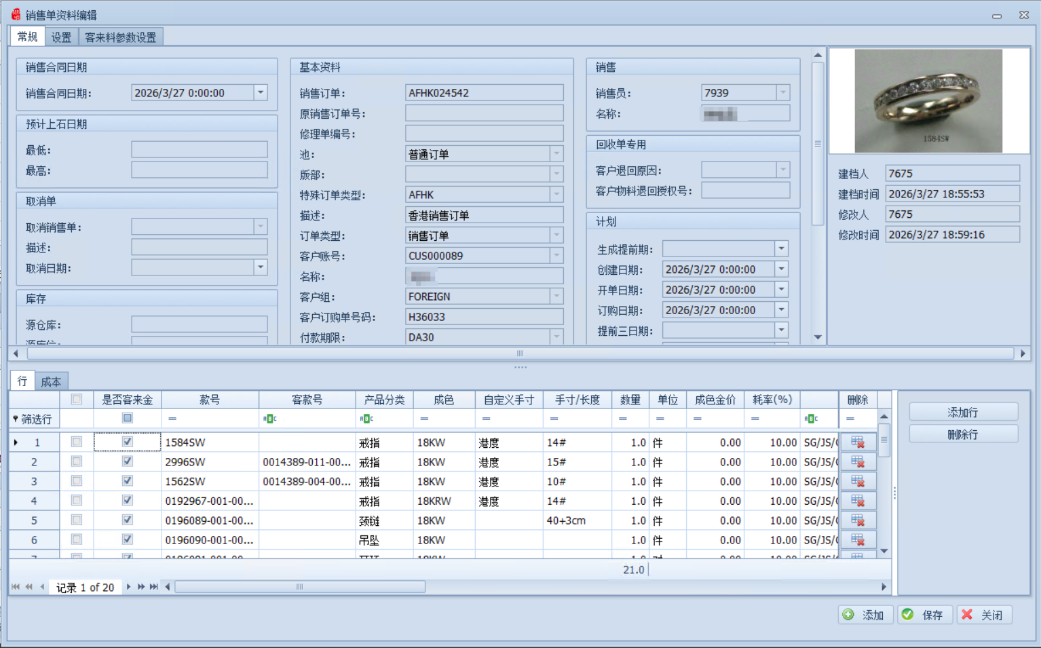This screenshot has height=648, width=1041.
Task: Open filter condition icon in 客款号 column
Action: (x=269, y=419)
